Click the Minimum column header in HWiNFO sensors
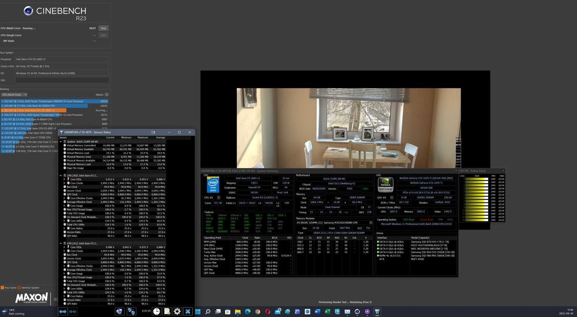The width and height of the screenshot is (577, 317). tap(126, 138)
